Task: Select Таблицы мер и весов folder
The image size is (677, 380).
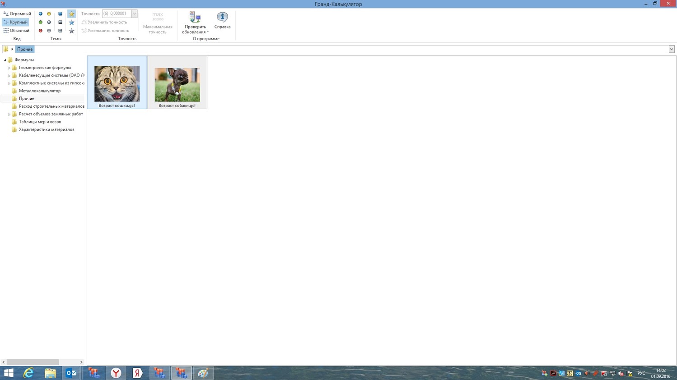Action: (x=40, y=122)
